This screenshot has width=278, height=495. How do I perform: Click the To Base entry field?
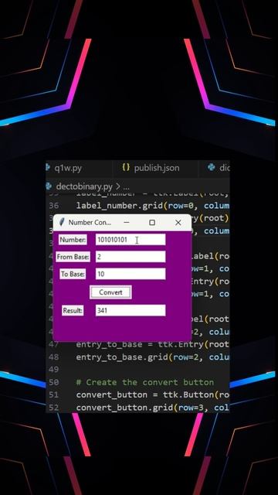[x=131, y=274]
